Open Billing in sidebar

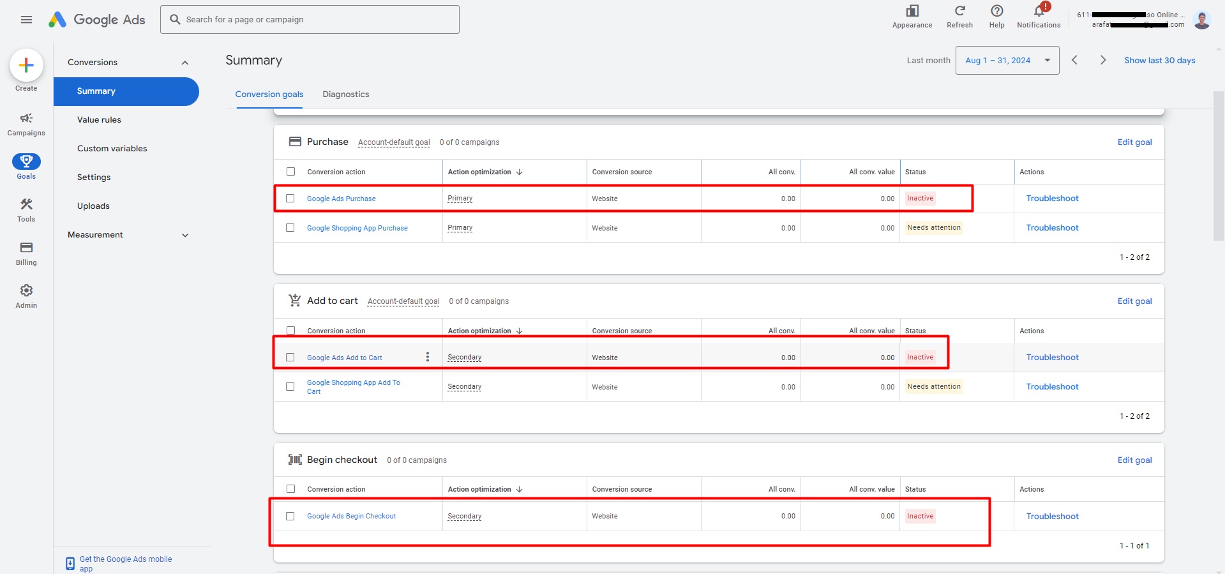click(x=26, y=253)
